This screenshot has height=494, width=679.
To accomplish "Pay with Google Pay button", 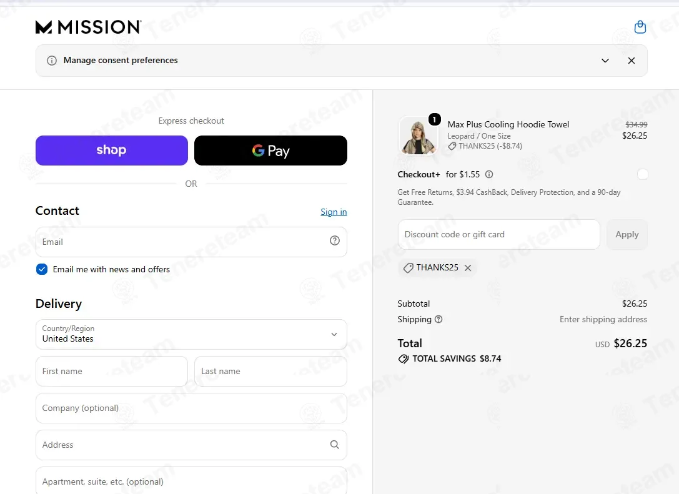I will pos(270,151).
